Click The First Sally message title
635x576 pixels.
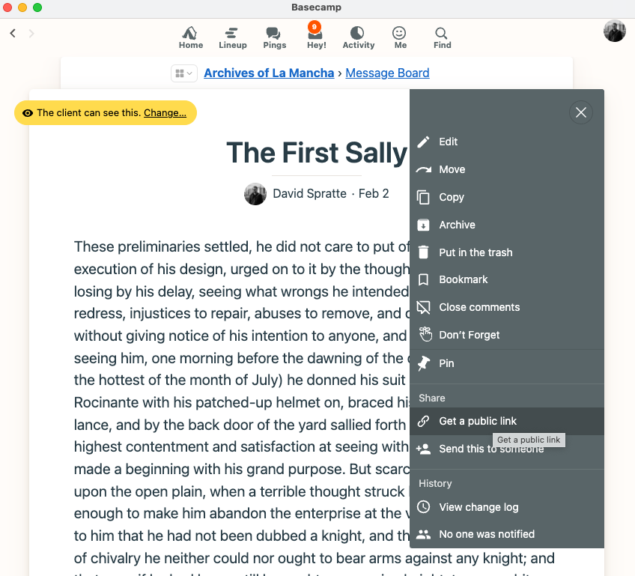click(317, 153)
